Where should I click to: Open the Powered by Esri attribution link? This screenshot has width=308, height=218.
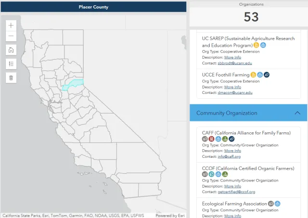coord(170,215)
